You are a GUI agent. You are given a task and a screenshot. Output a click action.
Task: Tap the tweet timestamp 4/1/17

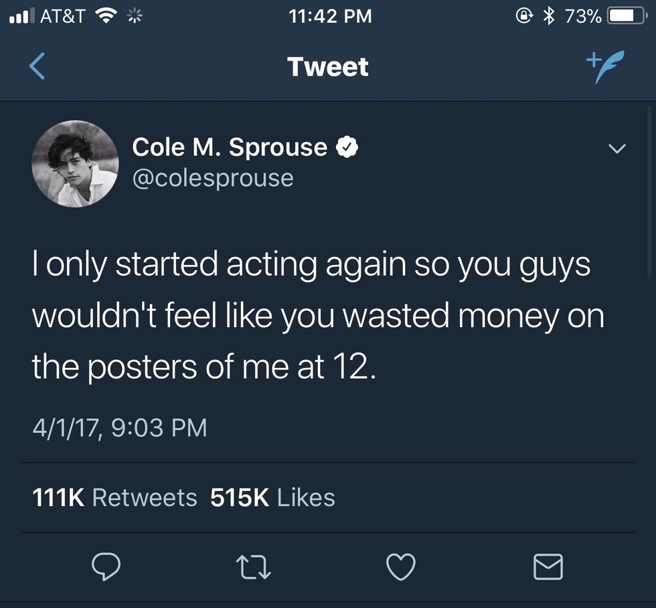[119, 427]
